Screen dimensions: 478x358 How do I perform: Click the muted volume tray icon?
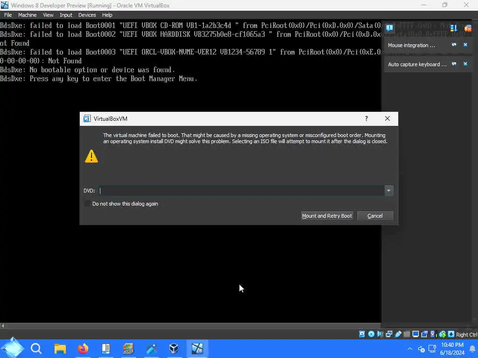(x=422, y=349)
